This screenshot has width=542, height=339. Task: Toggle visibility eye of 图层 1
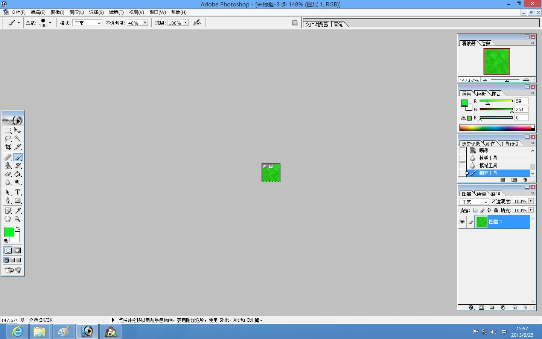click(x=462, y=222)
